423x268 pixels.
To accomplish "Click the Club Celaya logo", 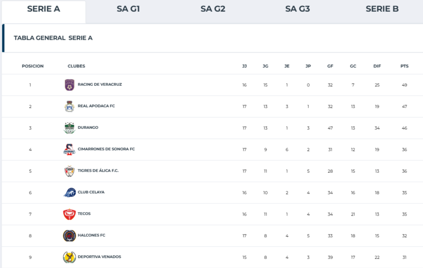I will point(69,192).
